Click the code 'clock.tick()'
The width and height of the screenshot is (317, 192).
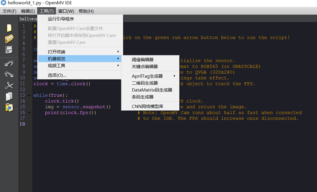pos(62,101)
